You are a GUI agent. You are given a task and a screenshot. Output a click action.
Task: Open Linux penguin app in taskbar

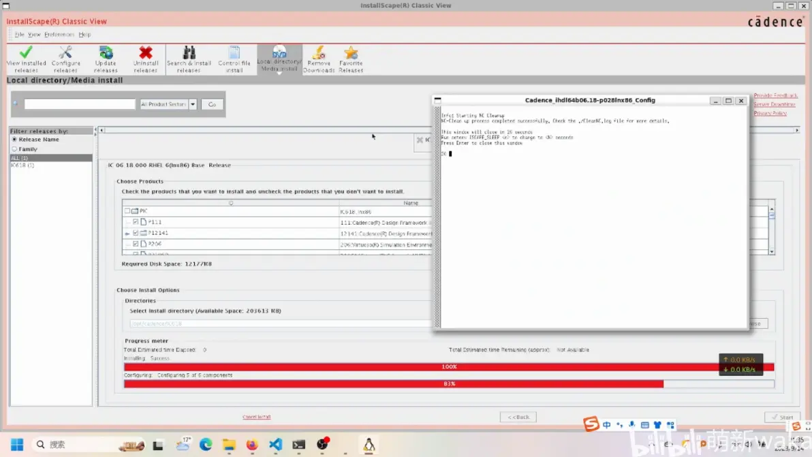pos(369,445)
